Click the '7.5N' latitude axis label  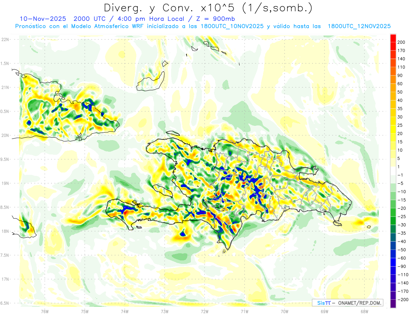(5, 255)
